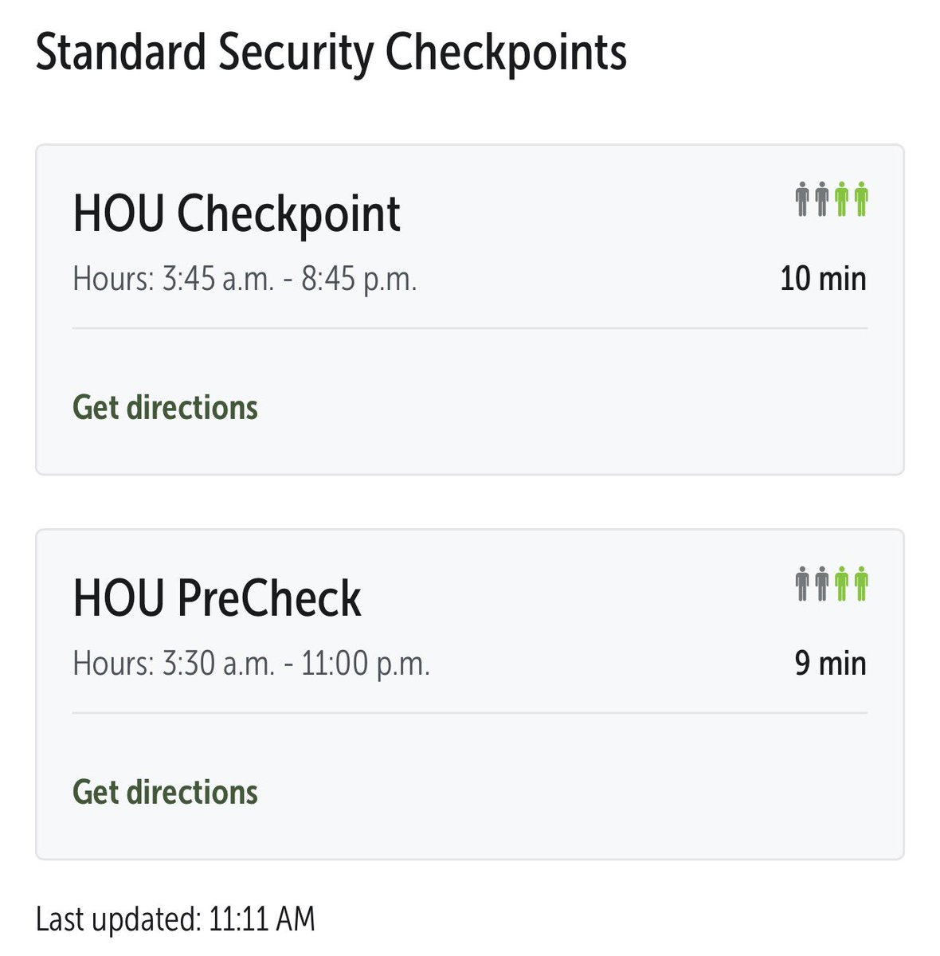Click first green person icon in HOU PreCheck card
The height and width of the screenshot is (956, 940).
(841, 584)
